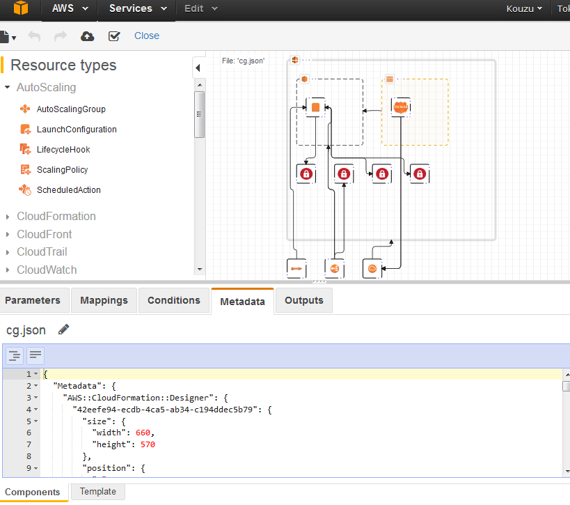Click the Redo arrow icon

[61, 36]
